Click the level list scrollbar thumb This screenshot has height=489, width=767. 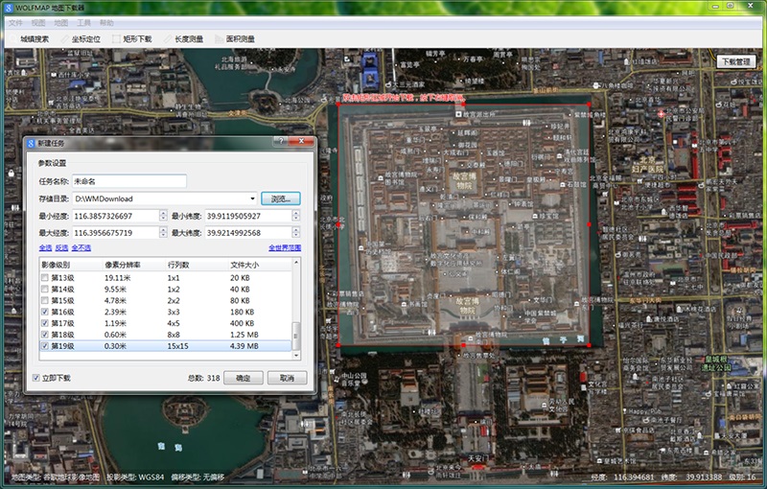click(296, 336)
